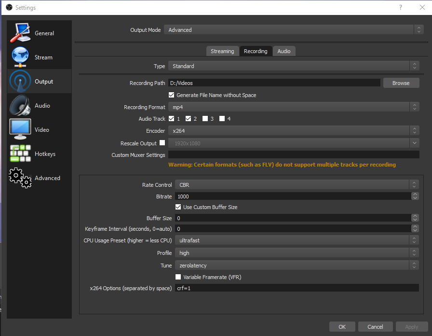Uncheck Audio Track 2
Screen dimensions: 432x336
[188, 119]
